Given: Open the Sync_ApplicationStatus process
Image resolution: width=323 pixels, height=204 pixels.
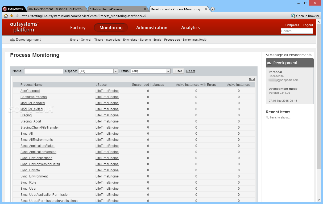Looking at the screenshot, I should 38,146.
